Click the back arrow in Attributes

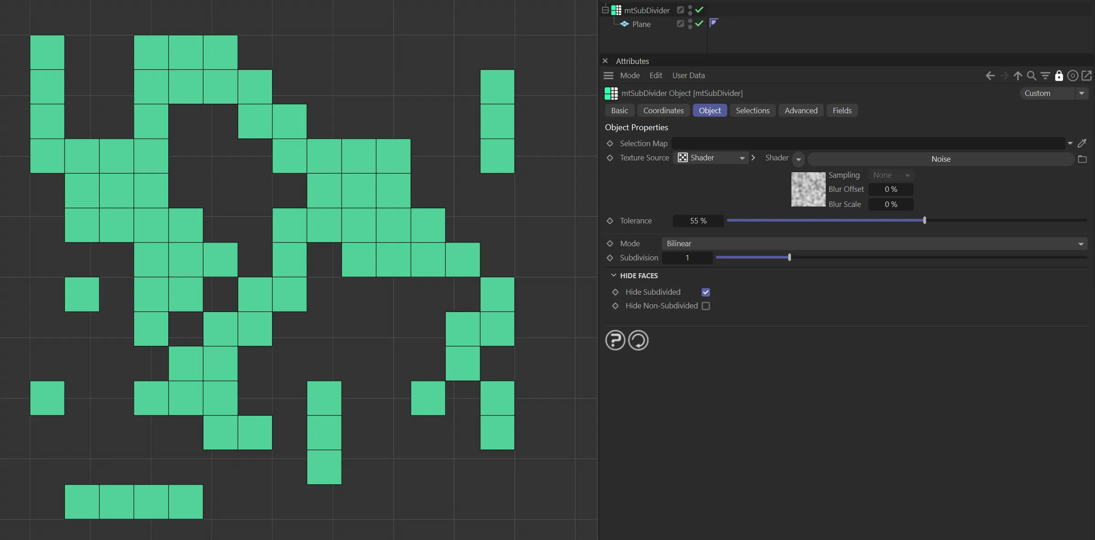coord(990,76)
